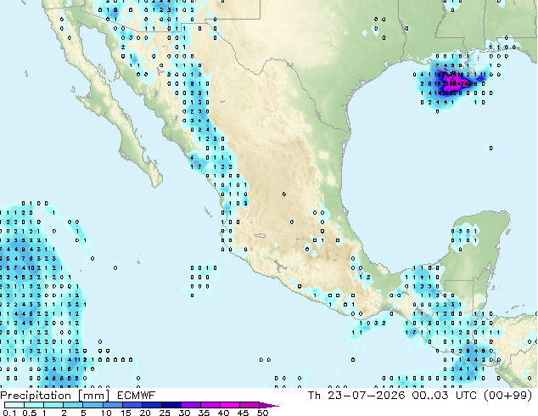Image resolution: width=538 pixels, height=416 pixels.
Task: Select the 10–15 mm blue legend swatch
Action: pos(113,405)
